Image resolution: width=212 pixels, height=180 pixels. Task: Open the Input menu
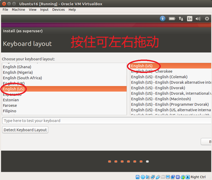coord(44,10)
